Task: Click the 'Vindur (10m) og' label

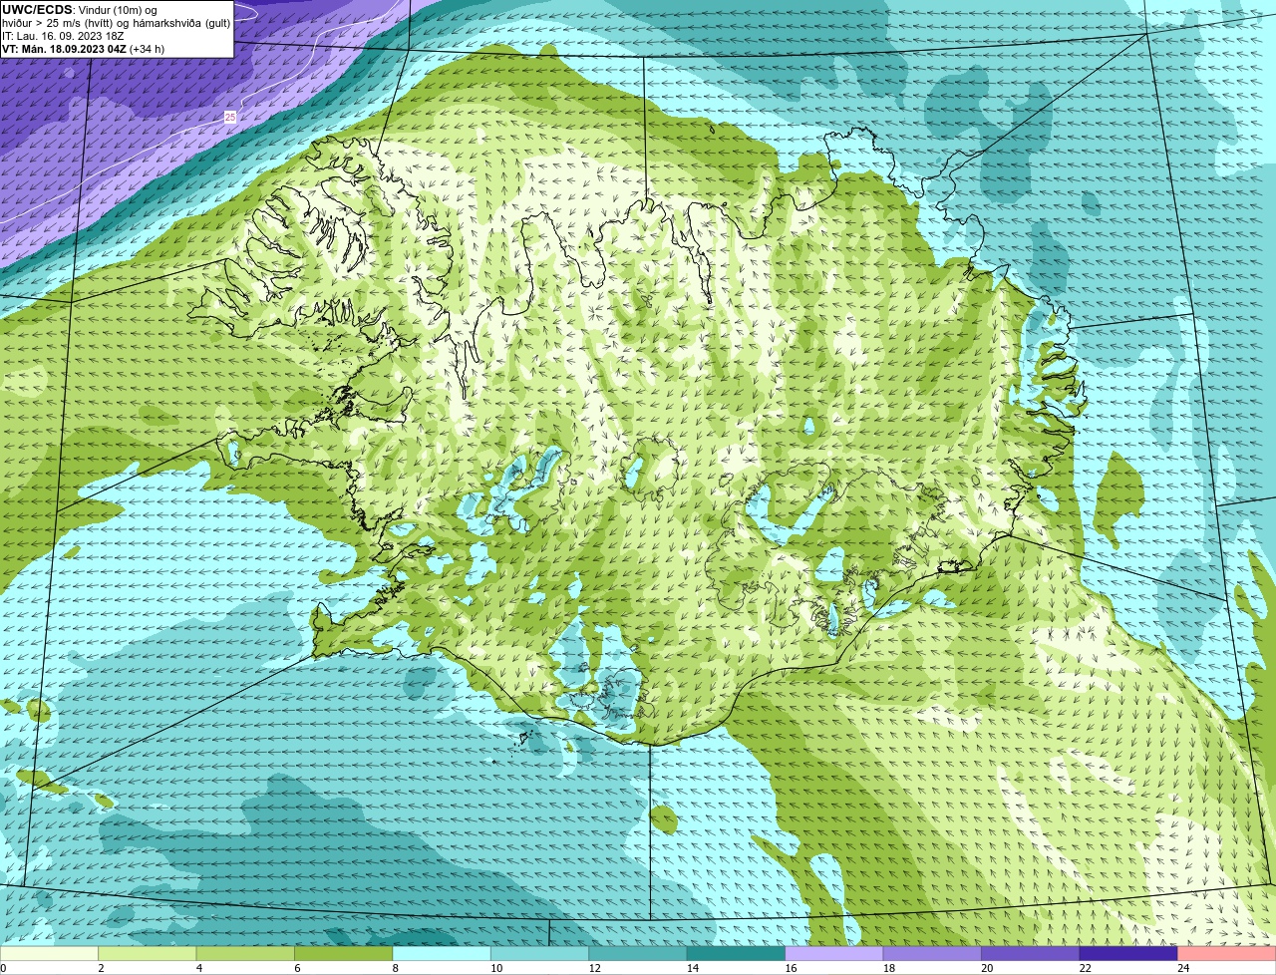Action: point(118,10)
